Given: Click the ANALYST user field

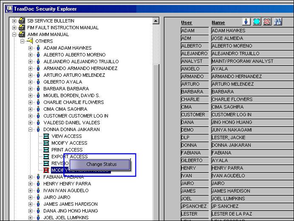Looking at the screenshot, I should pos(195,61).
